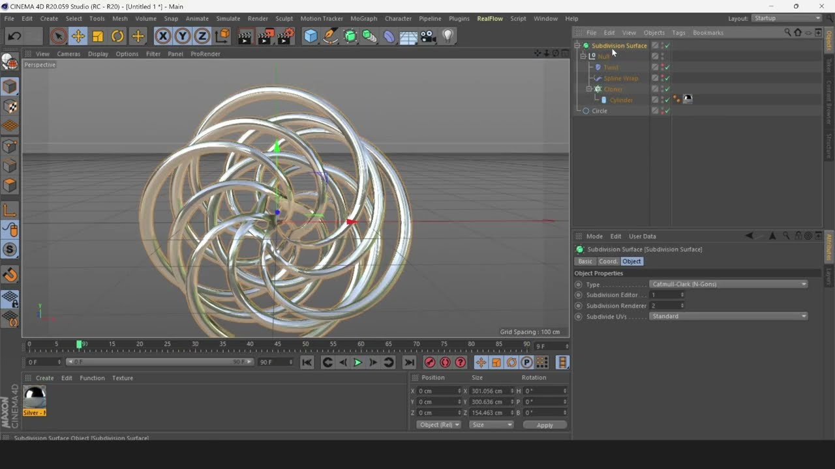Toggle X axis lock
835x469 pixels.
[163, 36]
